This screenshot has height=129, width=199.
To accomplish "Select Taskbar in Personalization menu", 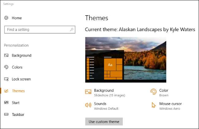I will pyautogui.click(x=18, y=115).
